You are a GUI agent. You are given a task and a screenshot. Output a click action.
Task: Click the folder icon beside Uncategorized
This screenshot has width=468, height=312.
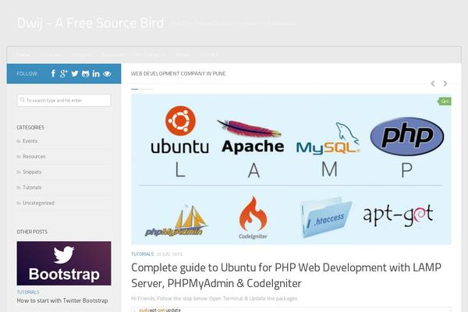19,204
